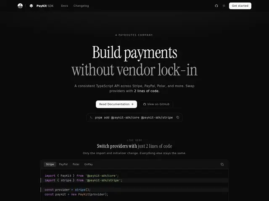Click the Get started button
The image size is (269, 201).
(240, 6)
